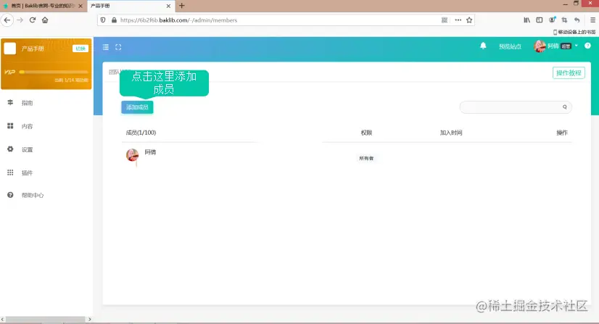Switch to the Baklib官网 tab
The image size is (599, 324).
pos(43,6)
